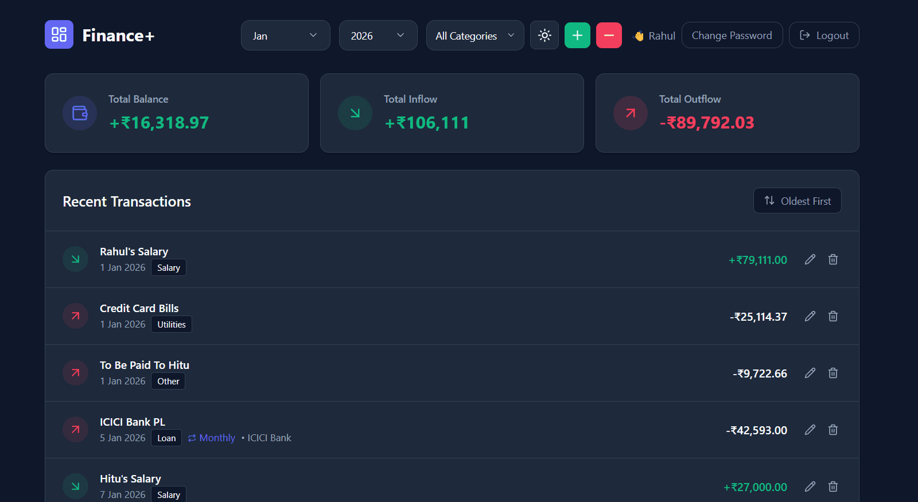Log out using the Logout button
Viewport: 918px width, 502px height.
pos(823,36)
